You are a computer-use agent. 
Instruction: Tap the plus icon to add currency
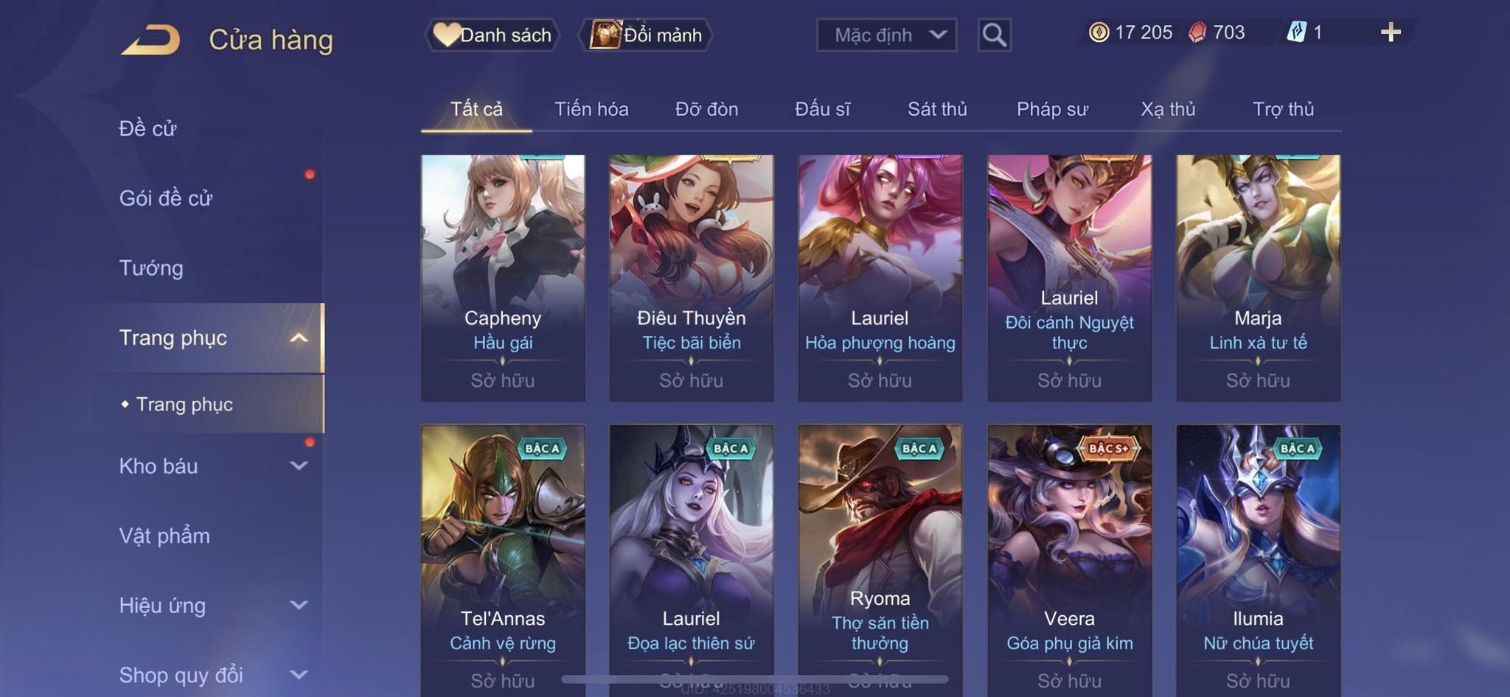1391,32
